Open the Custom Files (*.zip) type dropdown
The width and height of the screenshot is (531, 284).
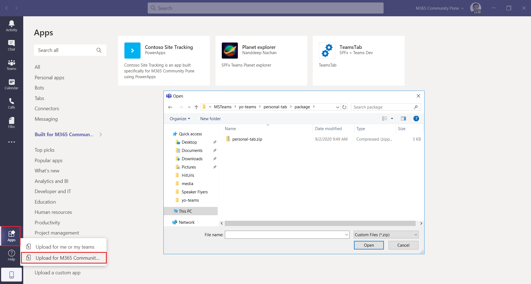[386, 235]
